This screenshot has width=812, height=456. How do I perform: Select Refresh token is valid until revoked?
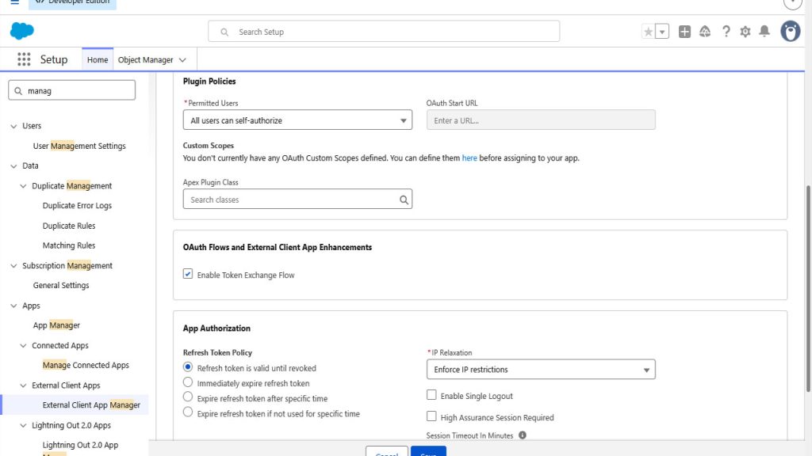pos(187,367)
